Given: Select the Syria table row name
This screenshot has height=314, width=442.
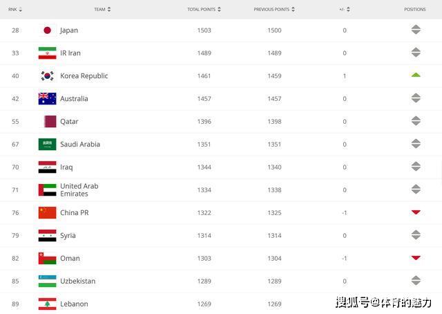Looking at the screenshot, I should [x=68, y=236].
